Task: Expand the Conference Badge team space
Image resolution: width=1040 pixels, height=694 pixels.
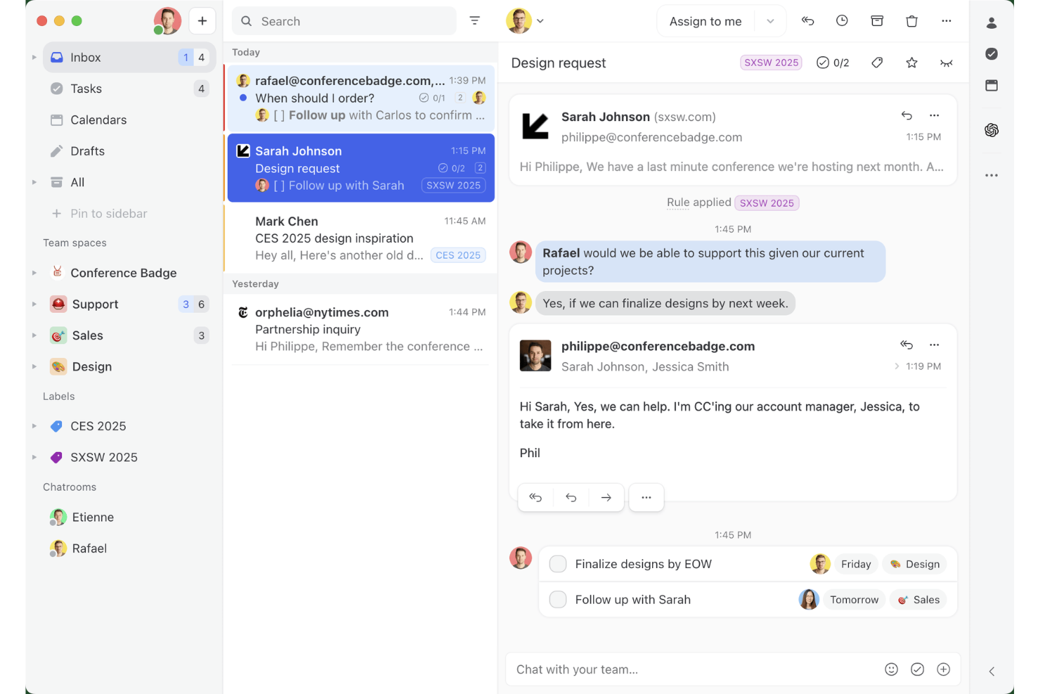Action: coord(34,273)
